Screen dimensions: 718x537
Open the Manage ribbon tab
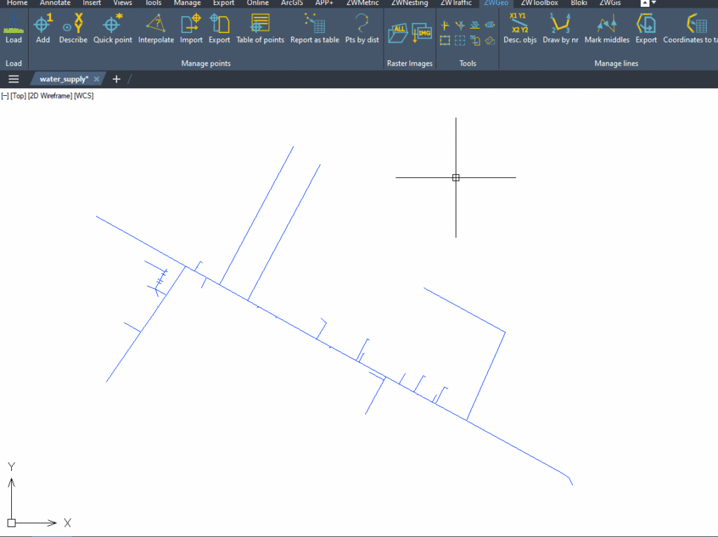click(x=187, y=3)
